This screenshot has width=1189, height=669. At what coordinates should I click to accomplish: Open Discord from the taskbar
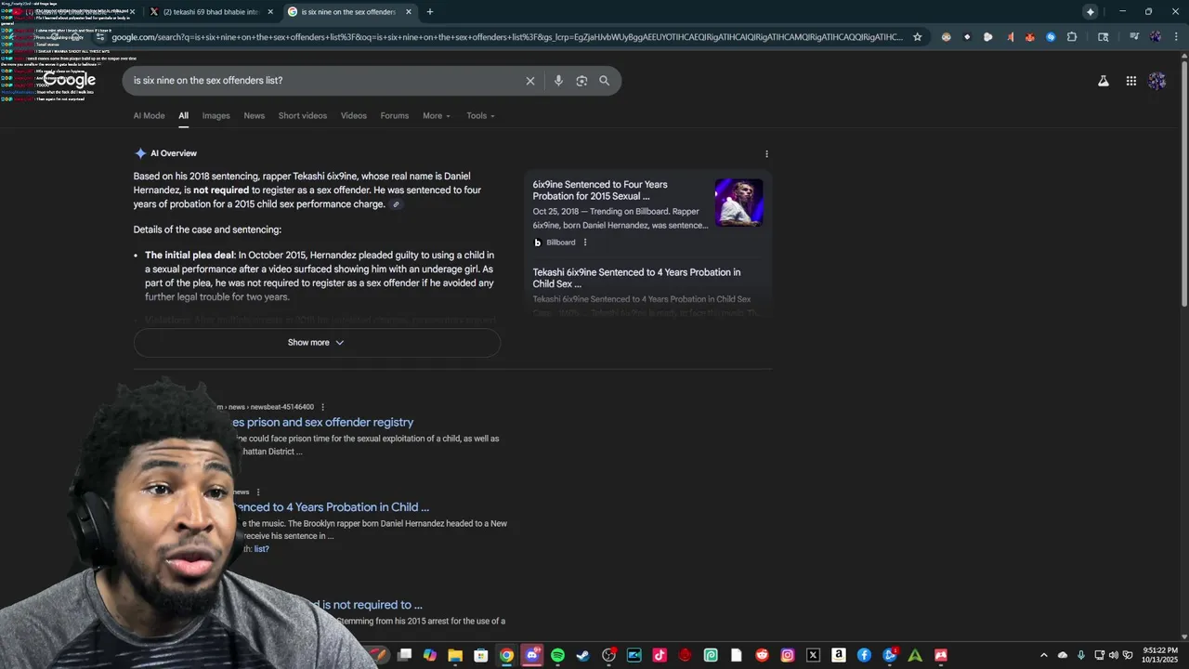tap(532, 655)
